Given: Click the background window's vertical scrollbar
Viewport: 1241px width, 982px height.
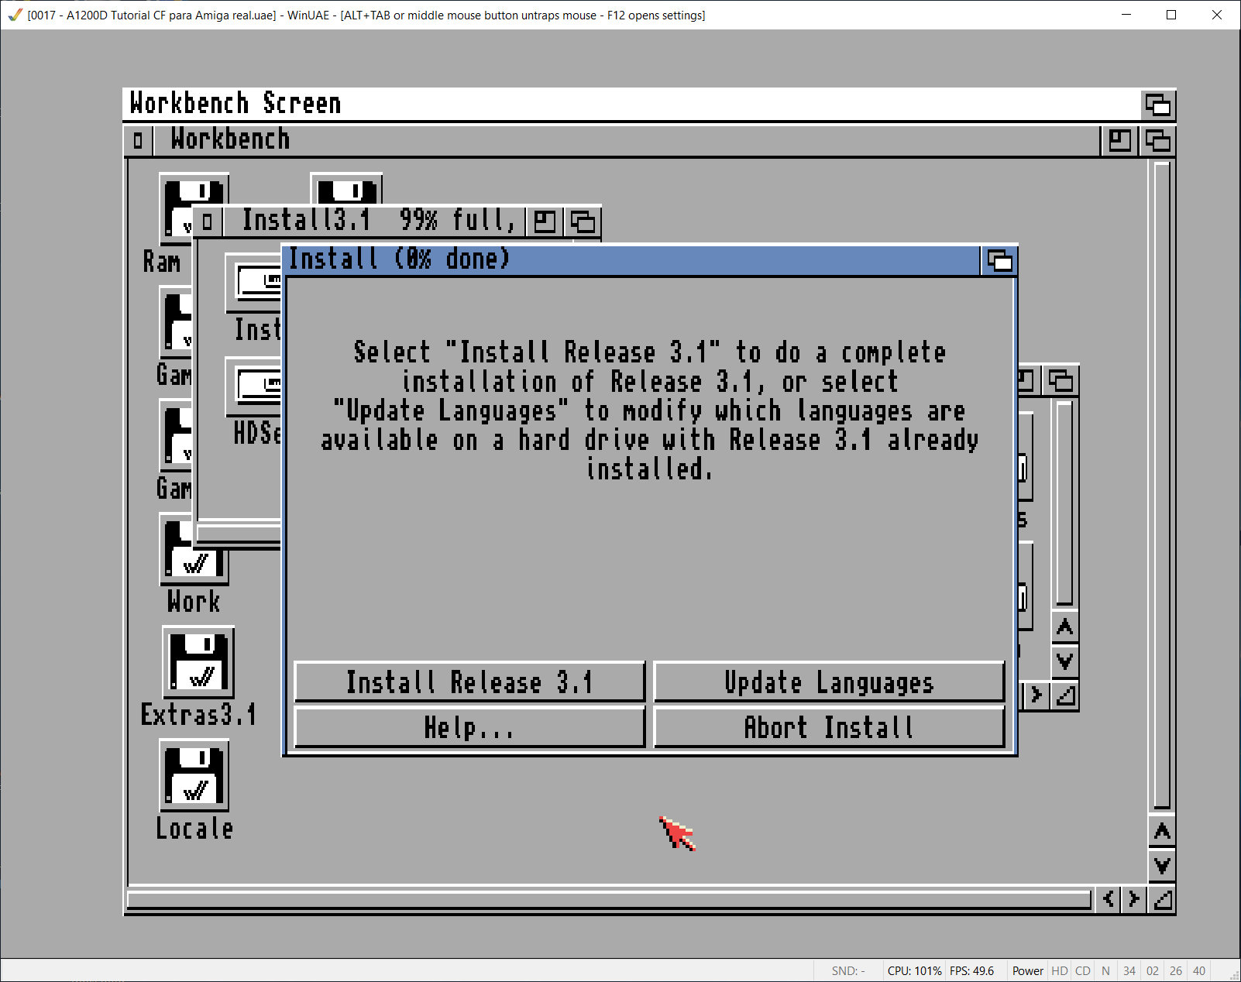Looking at the screenshot, I should [1065, 503].
